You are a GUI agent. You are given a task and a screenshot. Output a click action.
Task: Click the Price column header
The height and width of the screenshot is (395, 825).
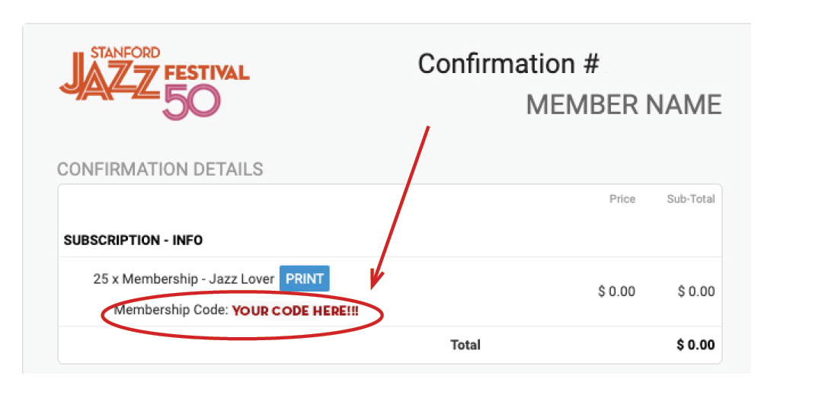point(622,199)
